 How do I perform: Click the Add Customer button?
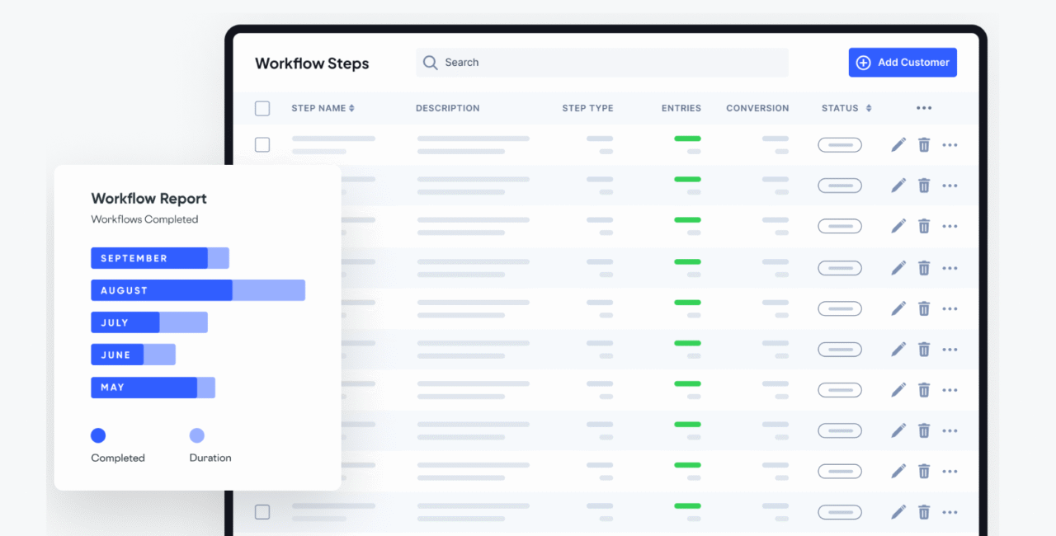click(x=903, y=63)
